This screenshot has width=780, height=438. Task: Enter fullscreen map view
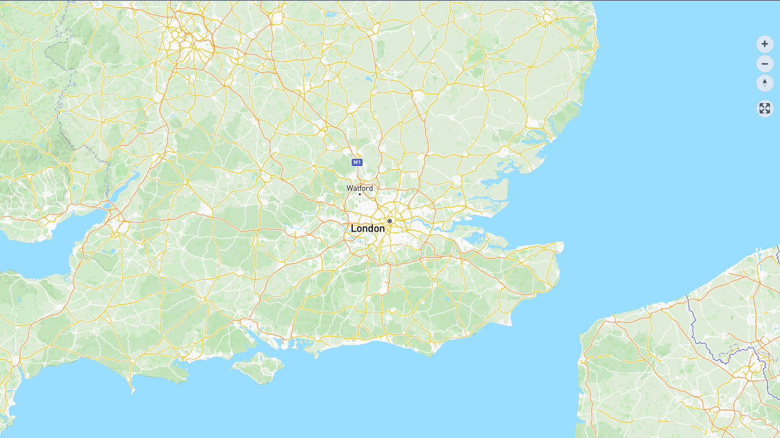point(765,108)
